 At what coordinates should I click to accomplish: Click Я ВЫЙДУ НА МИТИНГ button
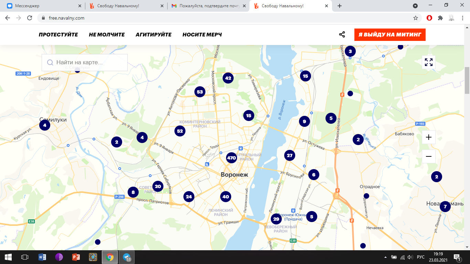pyautogui.click(x=390, y=35)
